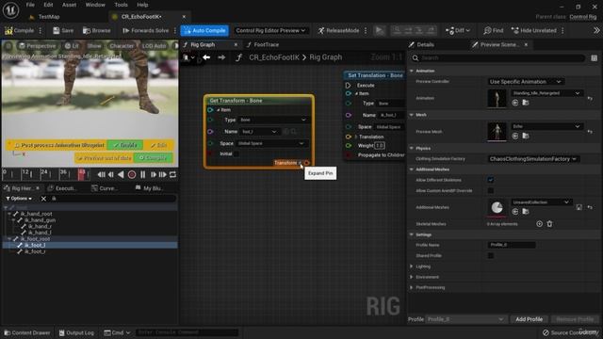Image resolution: width=603 pixels, height=339 pixels.
Task: Expand Translation pin on Set Translation node
Action: [x=356, y=137]
